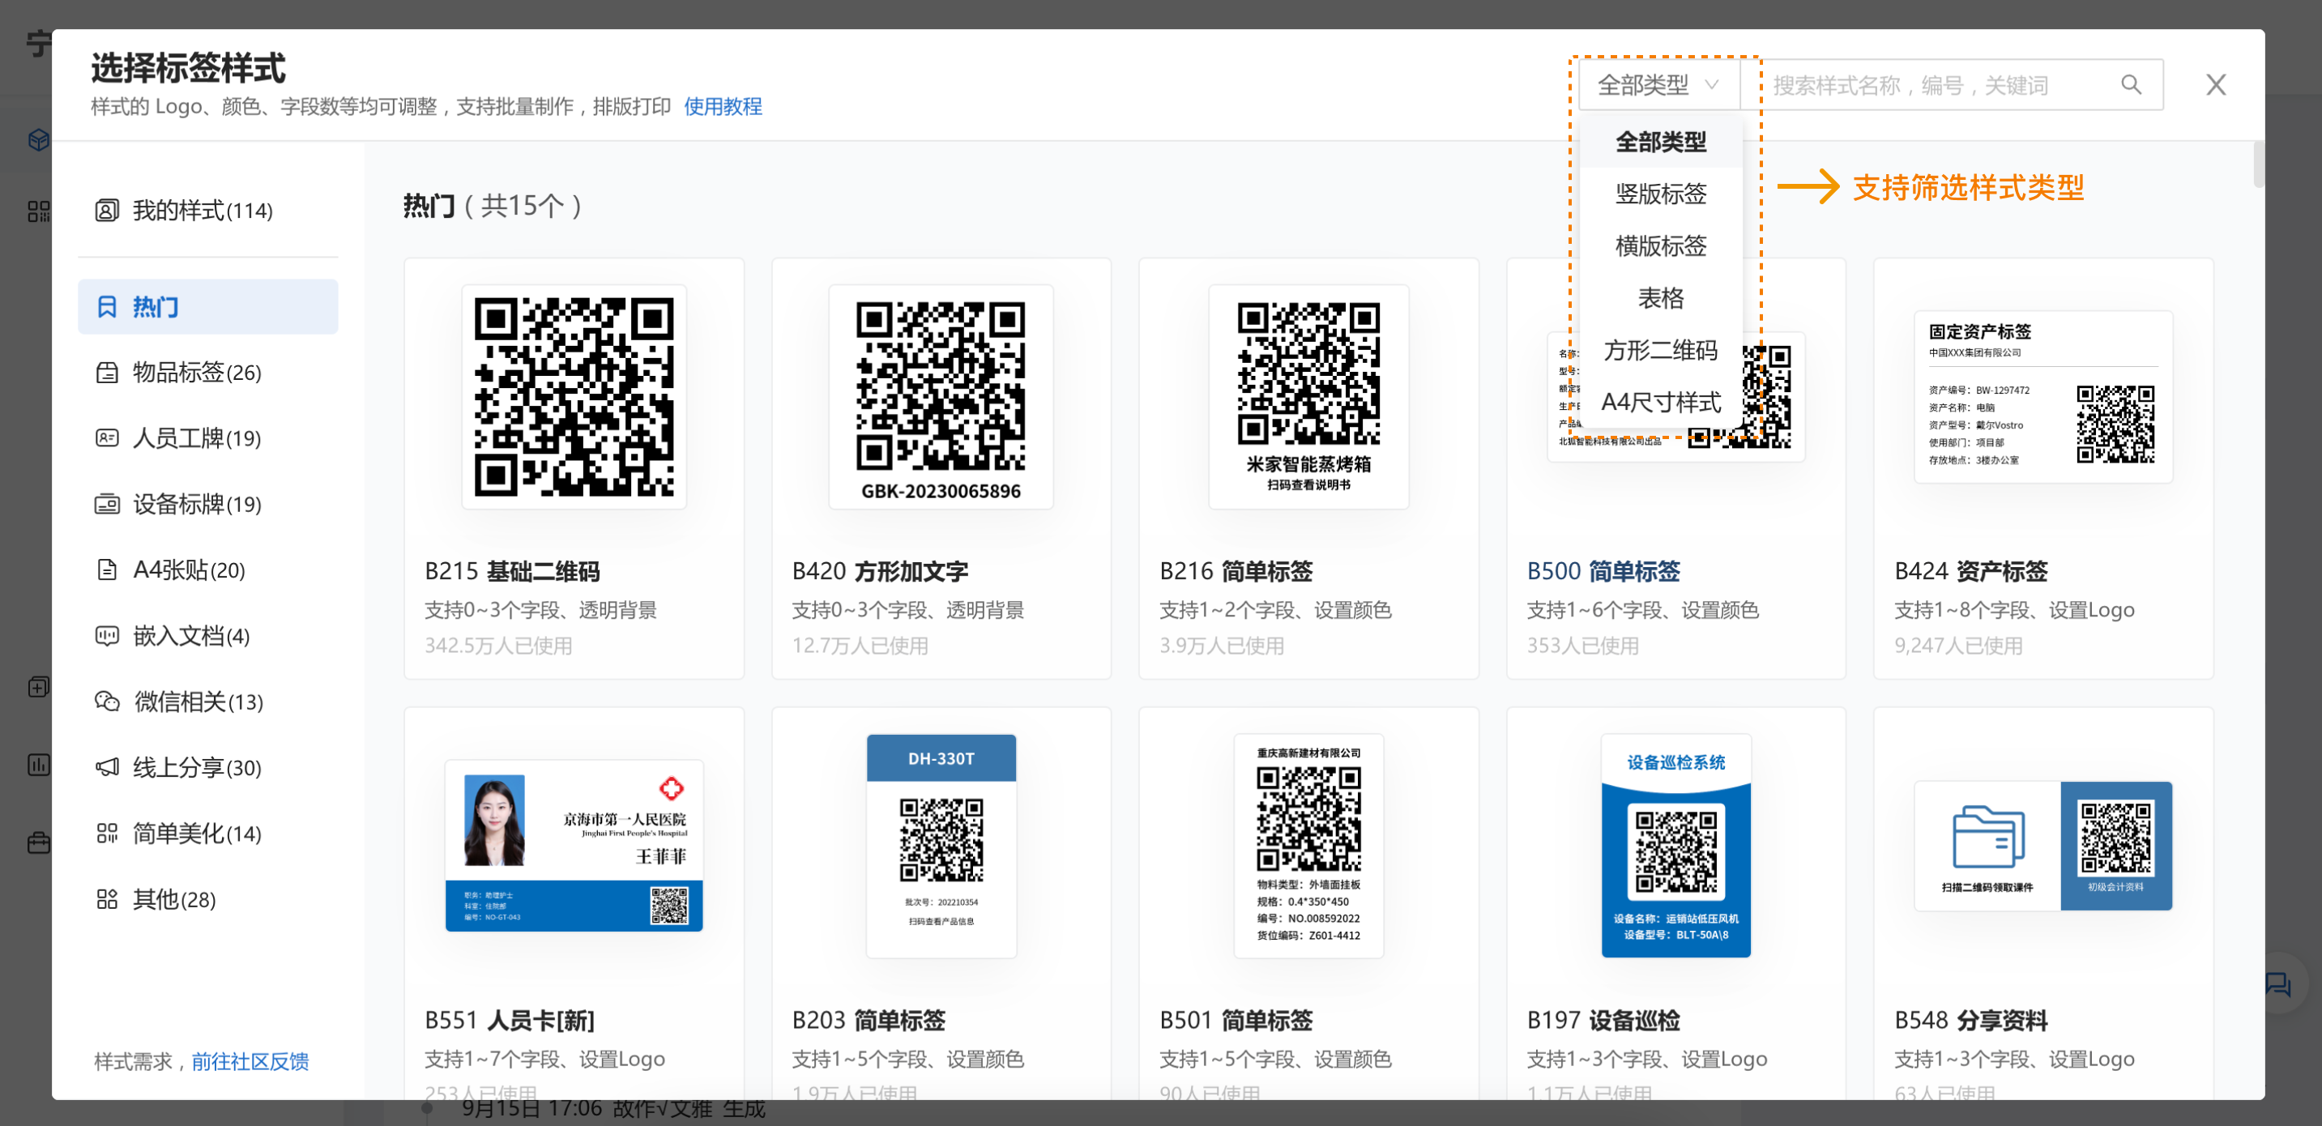
Task: Click 支持1~6个字段、设置颜色 description
Action: click(x=1642, y=609)
